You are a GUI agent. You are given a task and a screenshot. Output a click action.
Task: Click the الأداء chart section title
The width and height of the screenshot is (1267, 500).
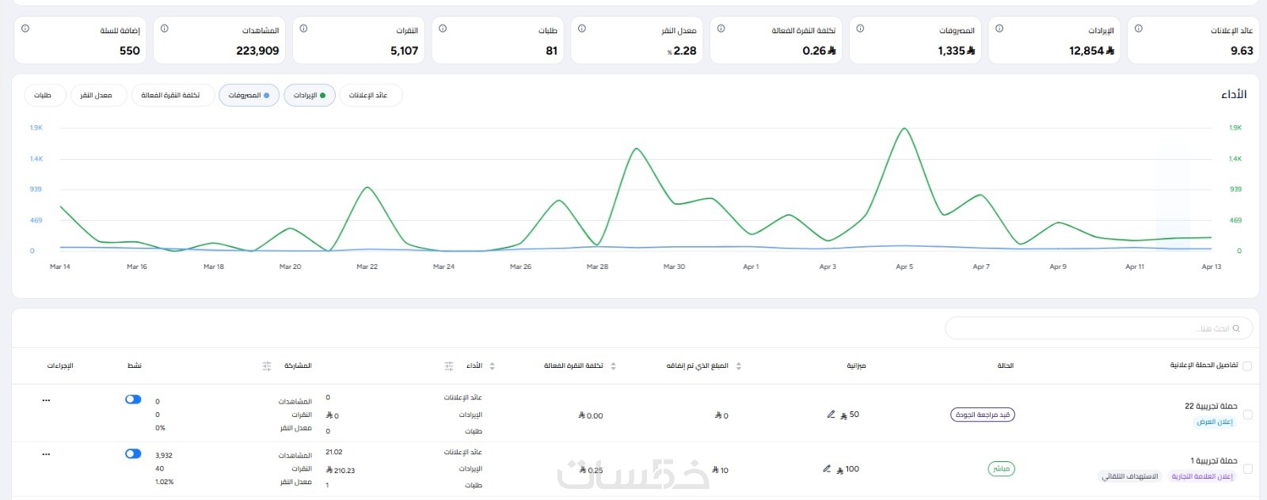pos(1234,94)
